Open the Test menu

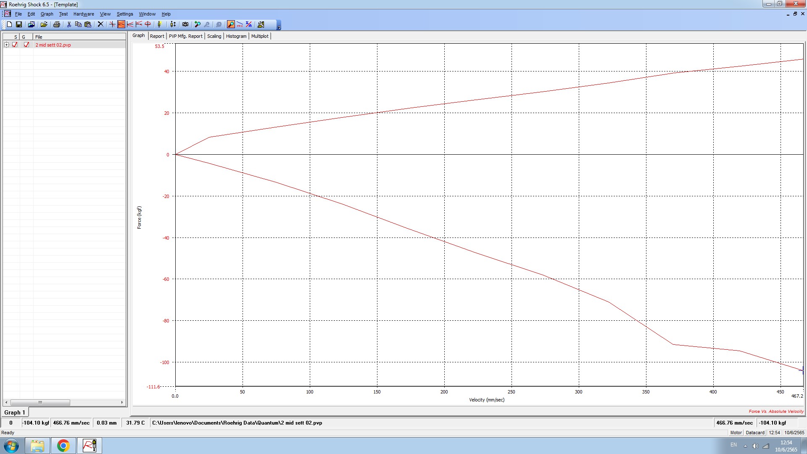[63, 14]
